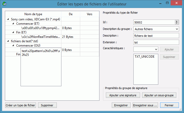
Task: Click into the Extension text field
Action: (156, 42)
